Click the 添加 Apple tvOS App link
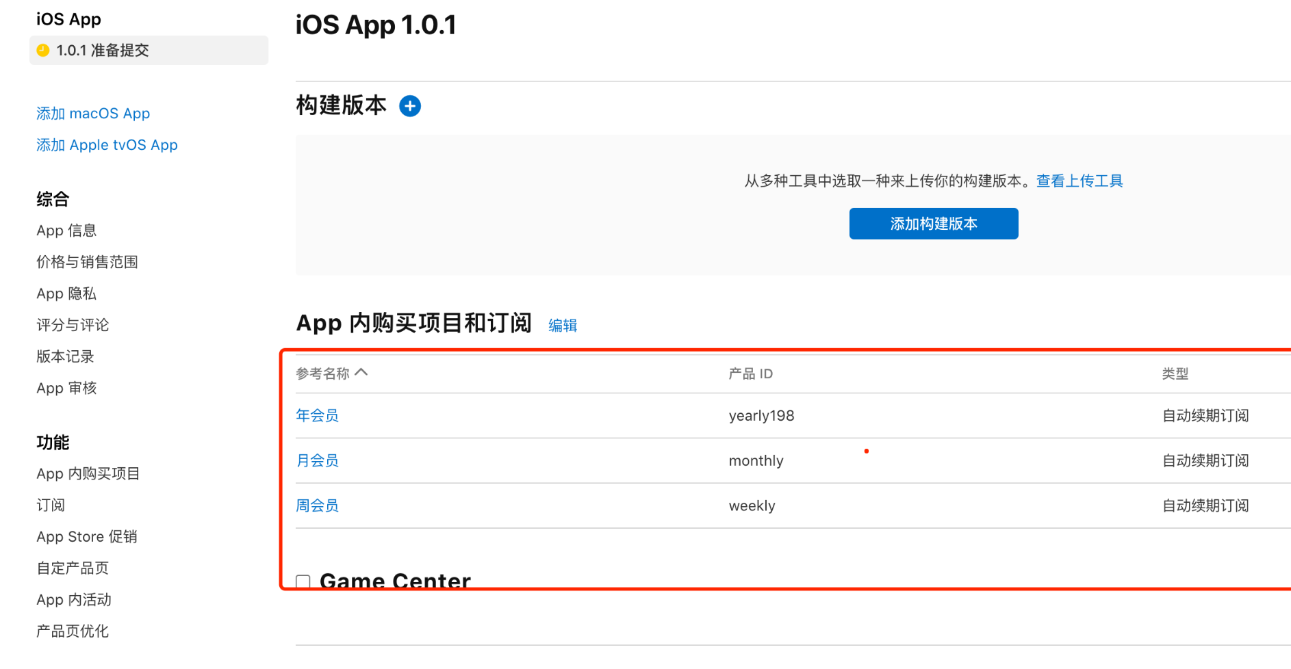Screen dimensions: 1291x669 pyautogui.click(x=107, y=144)
